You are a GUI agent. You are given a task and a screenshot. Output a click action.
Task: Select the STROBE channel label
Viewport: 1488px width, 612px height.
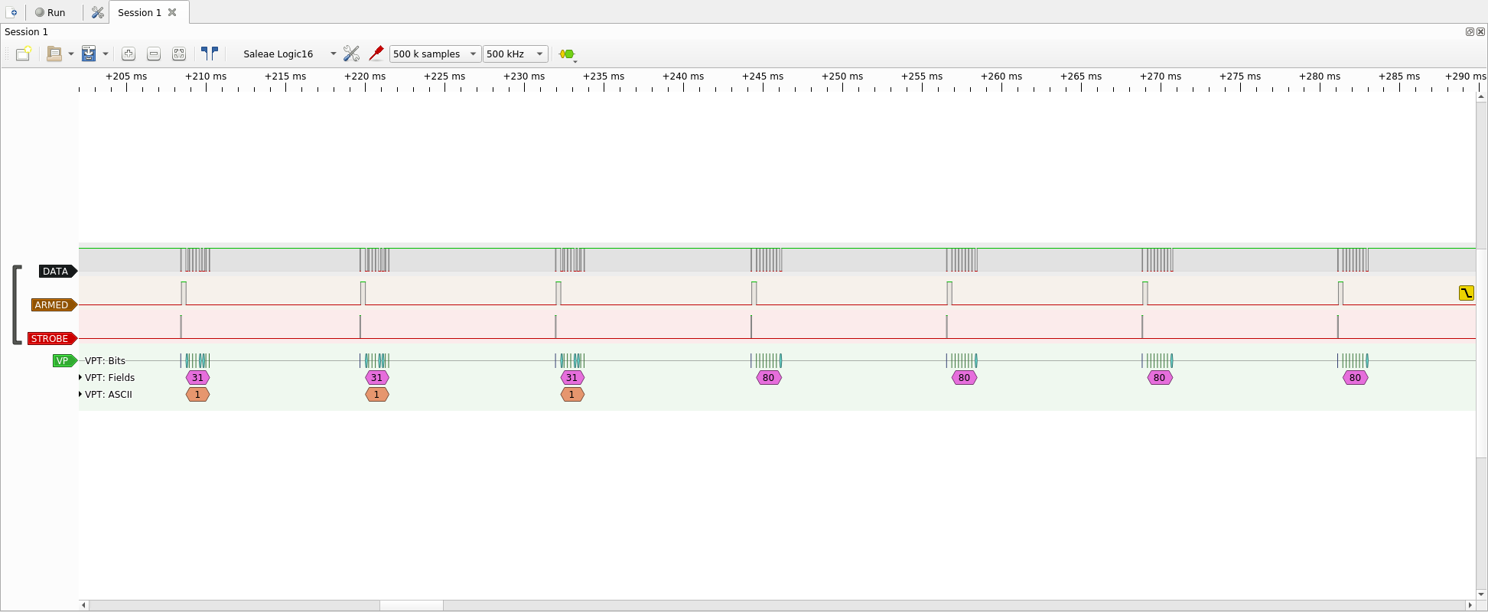(x=52, y=338)
